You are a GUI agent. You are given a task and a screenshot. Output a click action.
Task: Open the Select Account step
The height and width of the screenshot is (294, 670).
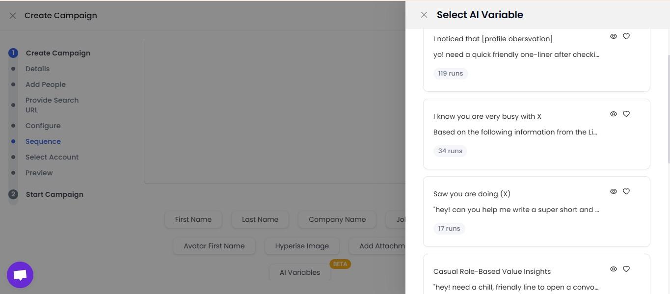[x=52, y=157]
